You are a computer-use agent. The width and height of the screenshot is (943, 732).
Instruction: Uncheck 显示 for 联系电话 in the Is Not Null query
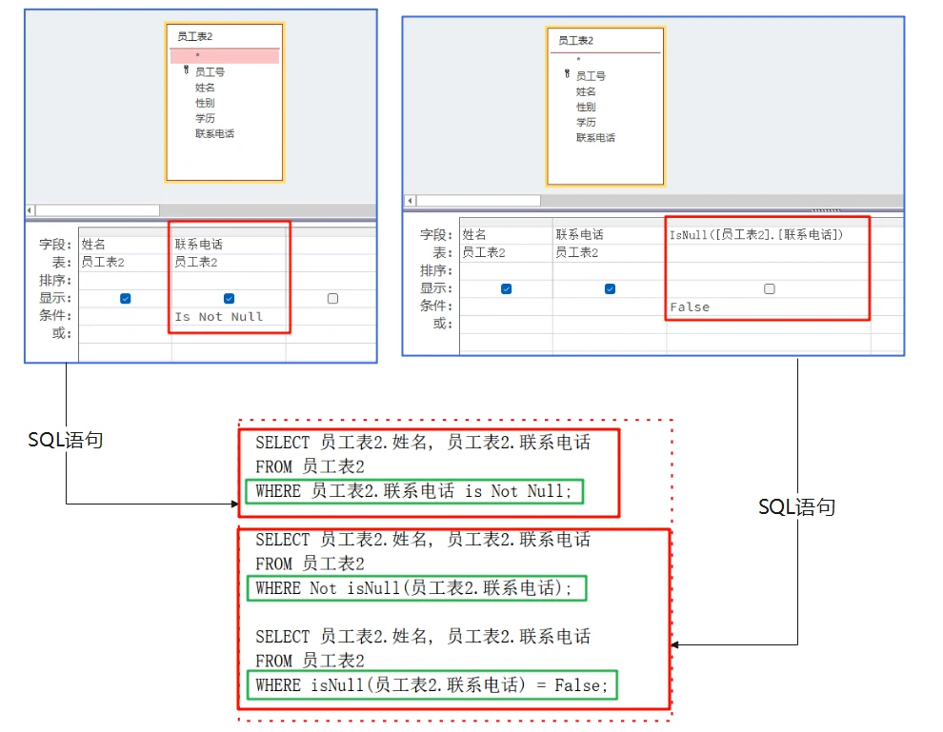(x=230, y=299)
